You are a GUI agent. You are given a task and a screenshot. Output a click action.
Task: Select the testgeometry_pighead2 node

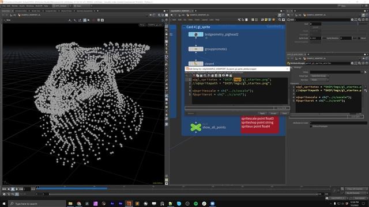coord(196,34)
